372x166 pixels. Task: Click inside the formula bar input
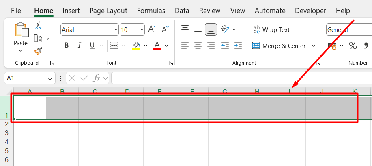[x=241, y=78]
